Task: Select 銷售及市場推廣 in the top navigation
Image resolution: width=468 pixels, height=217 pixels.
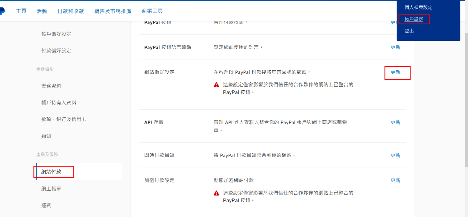Action: 113,11
